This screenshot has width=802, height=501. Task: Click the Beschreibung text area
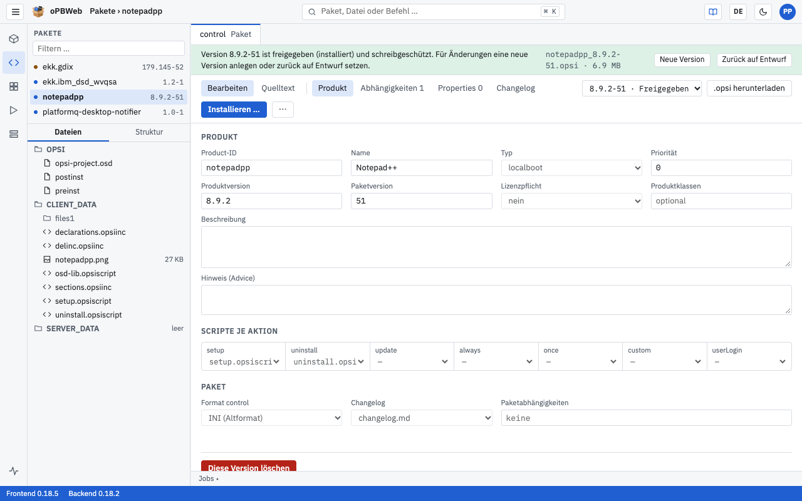click(496, 247)
